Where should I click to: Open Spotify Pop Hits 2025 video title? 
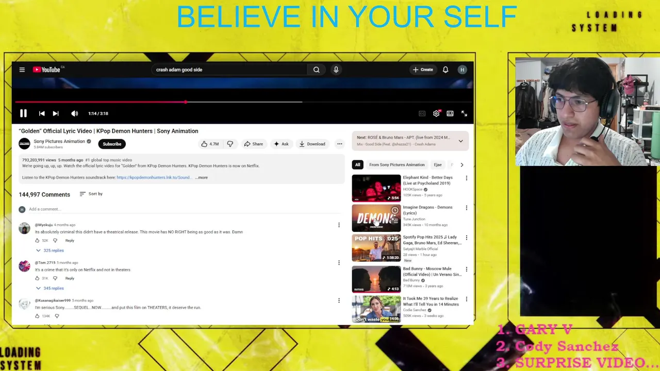point(432,240)
